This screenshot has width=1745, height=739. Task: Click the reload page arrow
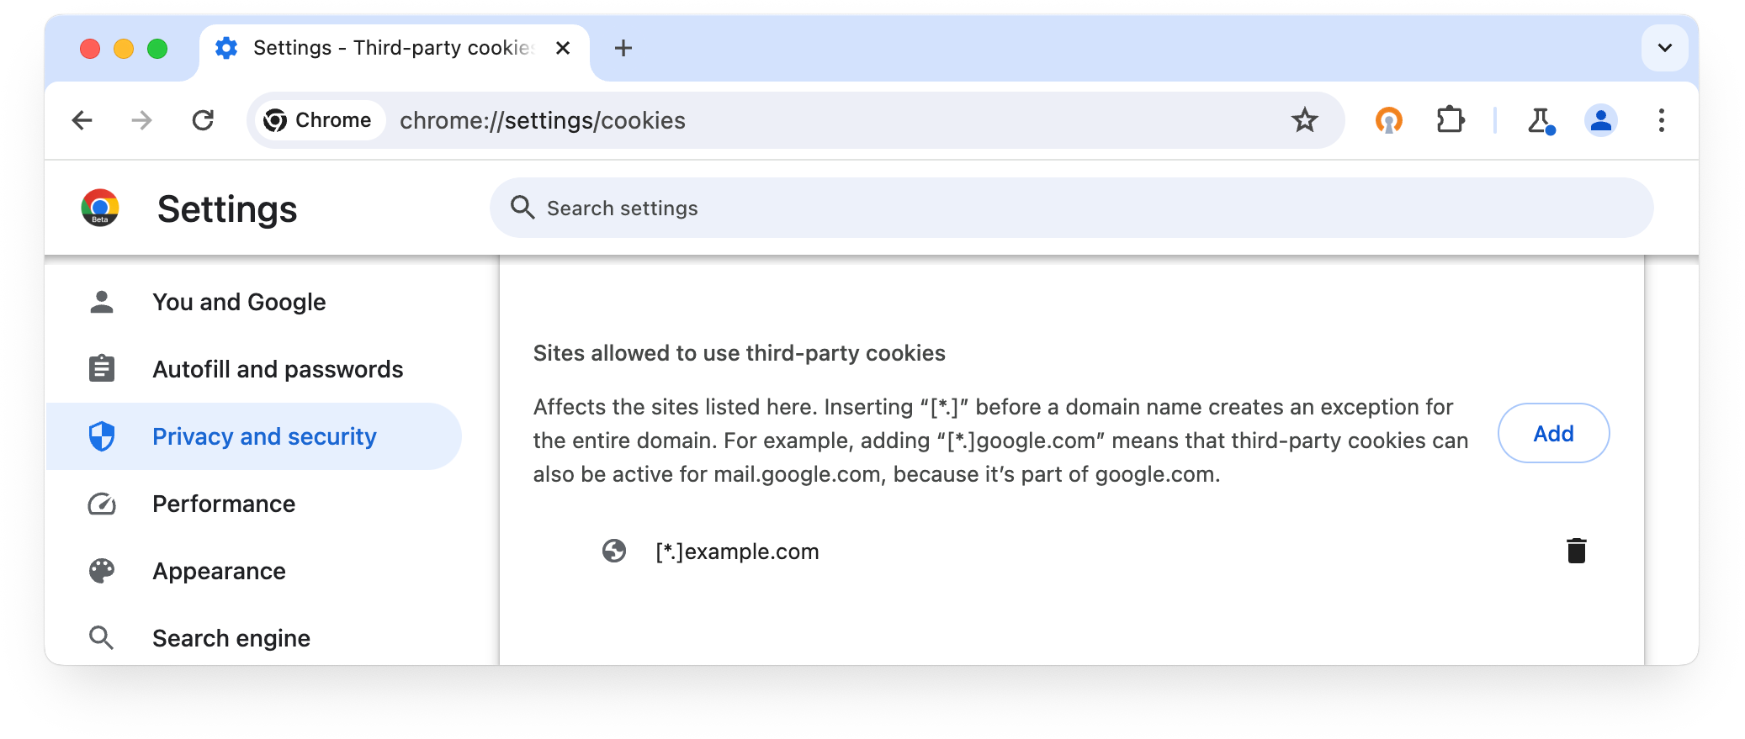(x=203, y=120)
